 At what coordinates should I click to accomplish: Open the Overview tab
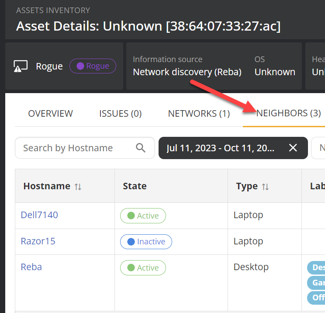tap(50, 114)
